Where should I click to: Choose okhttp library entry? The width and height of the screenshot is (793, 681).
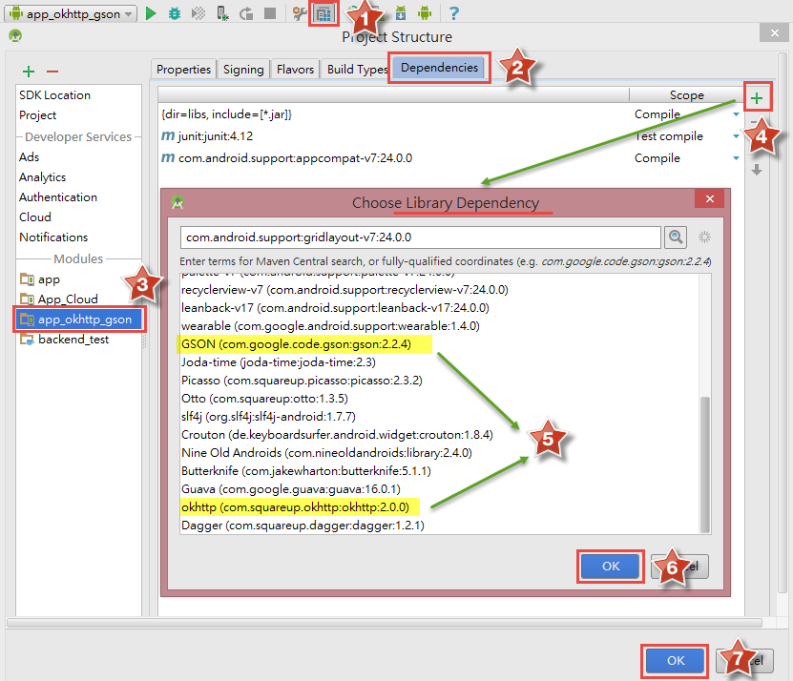(x=294, y=507)
